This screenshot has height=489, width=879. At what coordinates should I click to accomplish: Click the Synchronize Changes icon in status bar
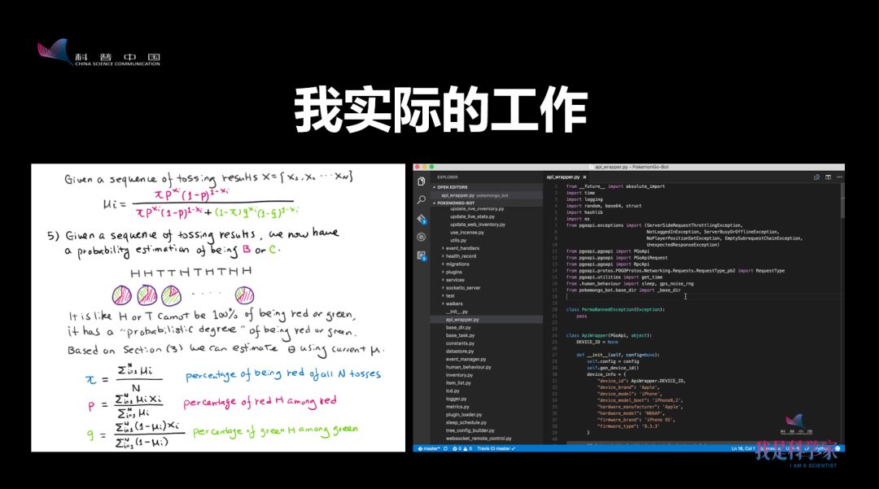(x=446, y=448)
